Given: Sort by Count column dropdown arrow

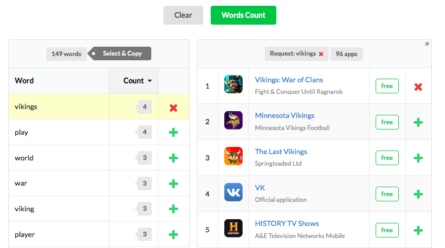Looking at the screenshot, I should point(150,81).
